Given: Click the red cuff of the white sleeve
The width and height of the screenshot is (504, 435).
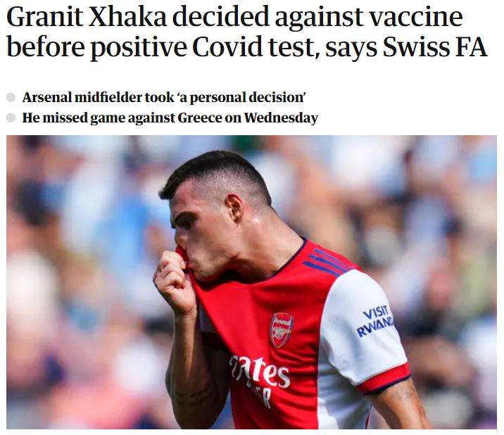Looking at the screenshot, I should tap(383, 379).
